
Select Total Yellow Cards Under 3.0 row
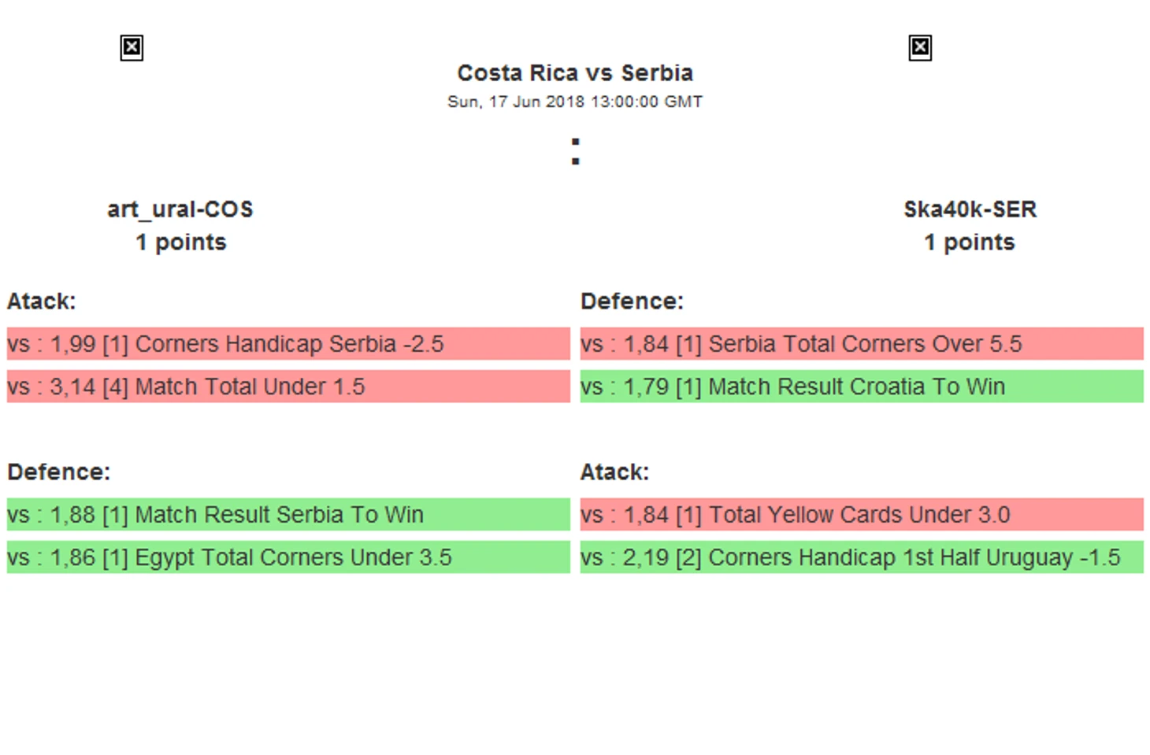(862, 515)
